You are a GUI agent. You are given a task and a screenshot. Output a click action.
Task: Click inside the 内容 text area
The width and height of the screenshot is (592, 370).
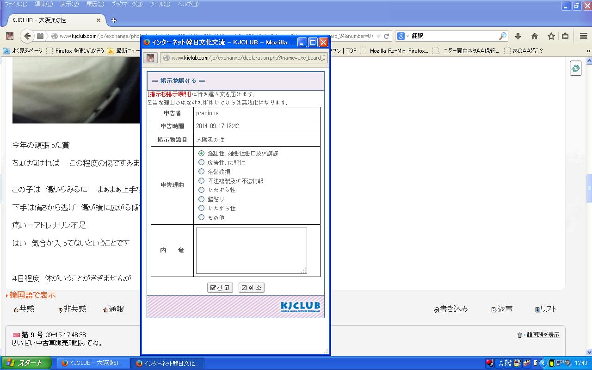pos(251,250)
